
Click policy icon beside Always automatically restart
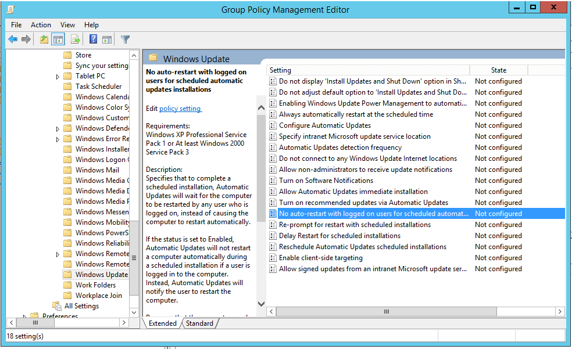pyautogui.click(x=273, y=114)
